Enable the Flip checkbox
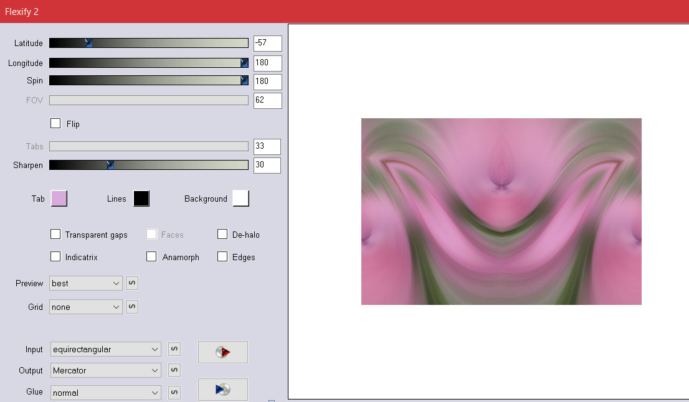This screenshot has width=689, height=402. click(55, 123)
